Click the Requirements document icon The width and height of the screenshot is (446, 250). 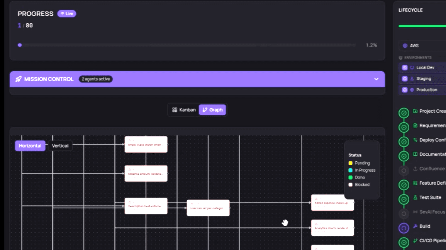[x=415, y=126]
